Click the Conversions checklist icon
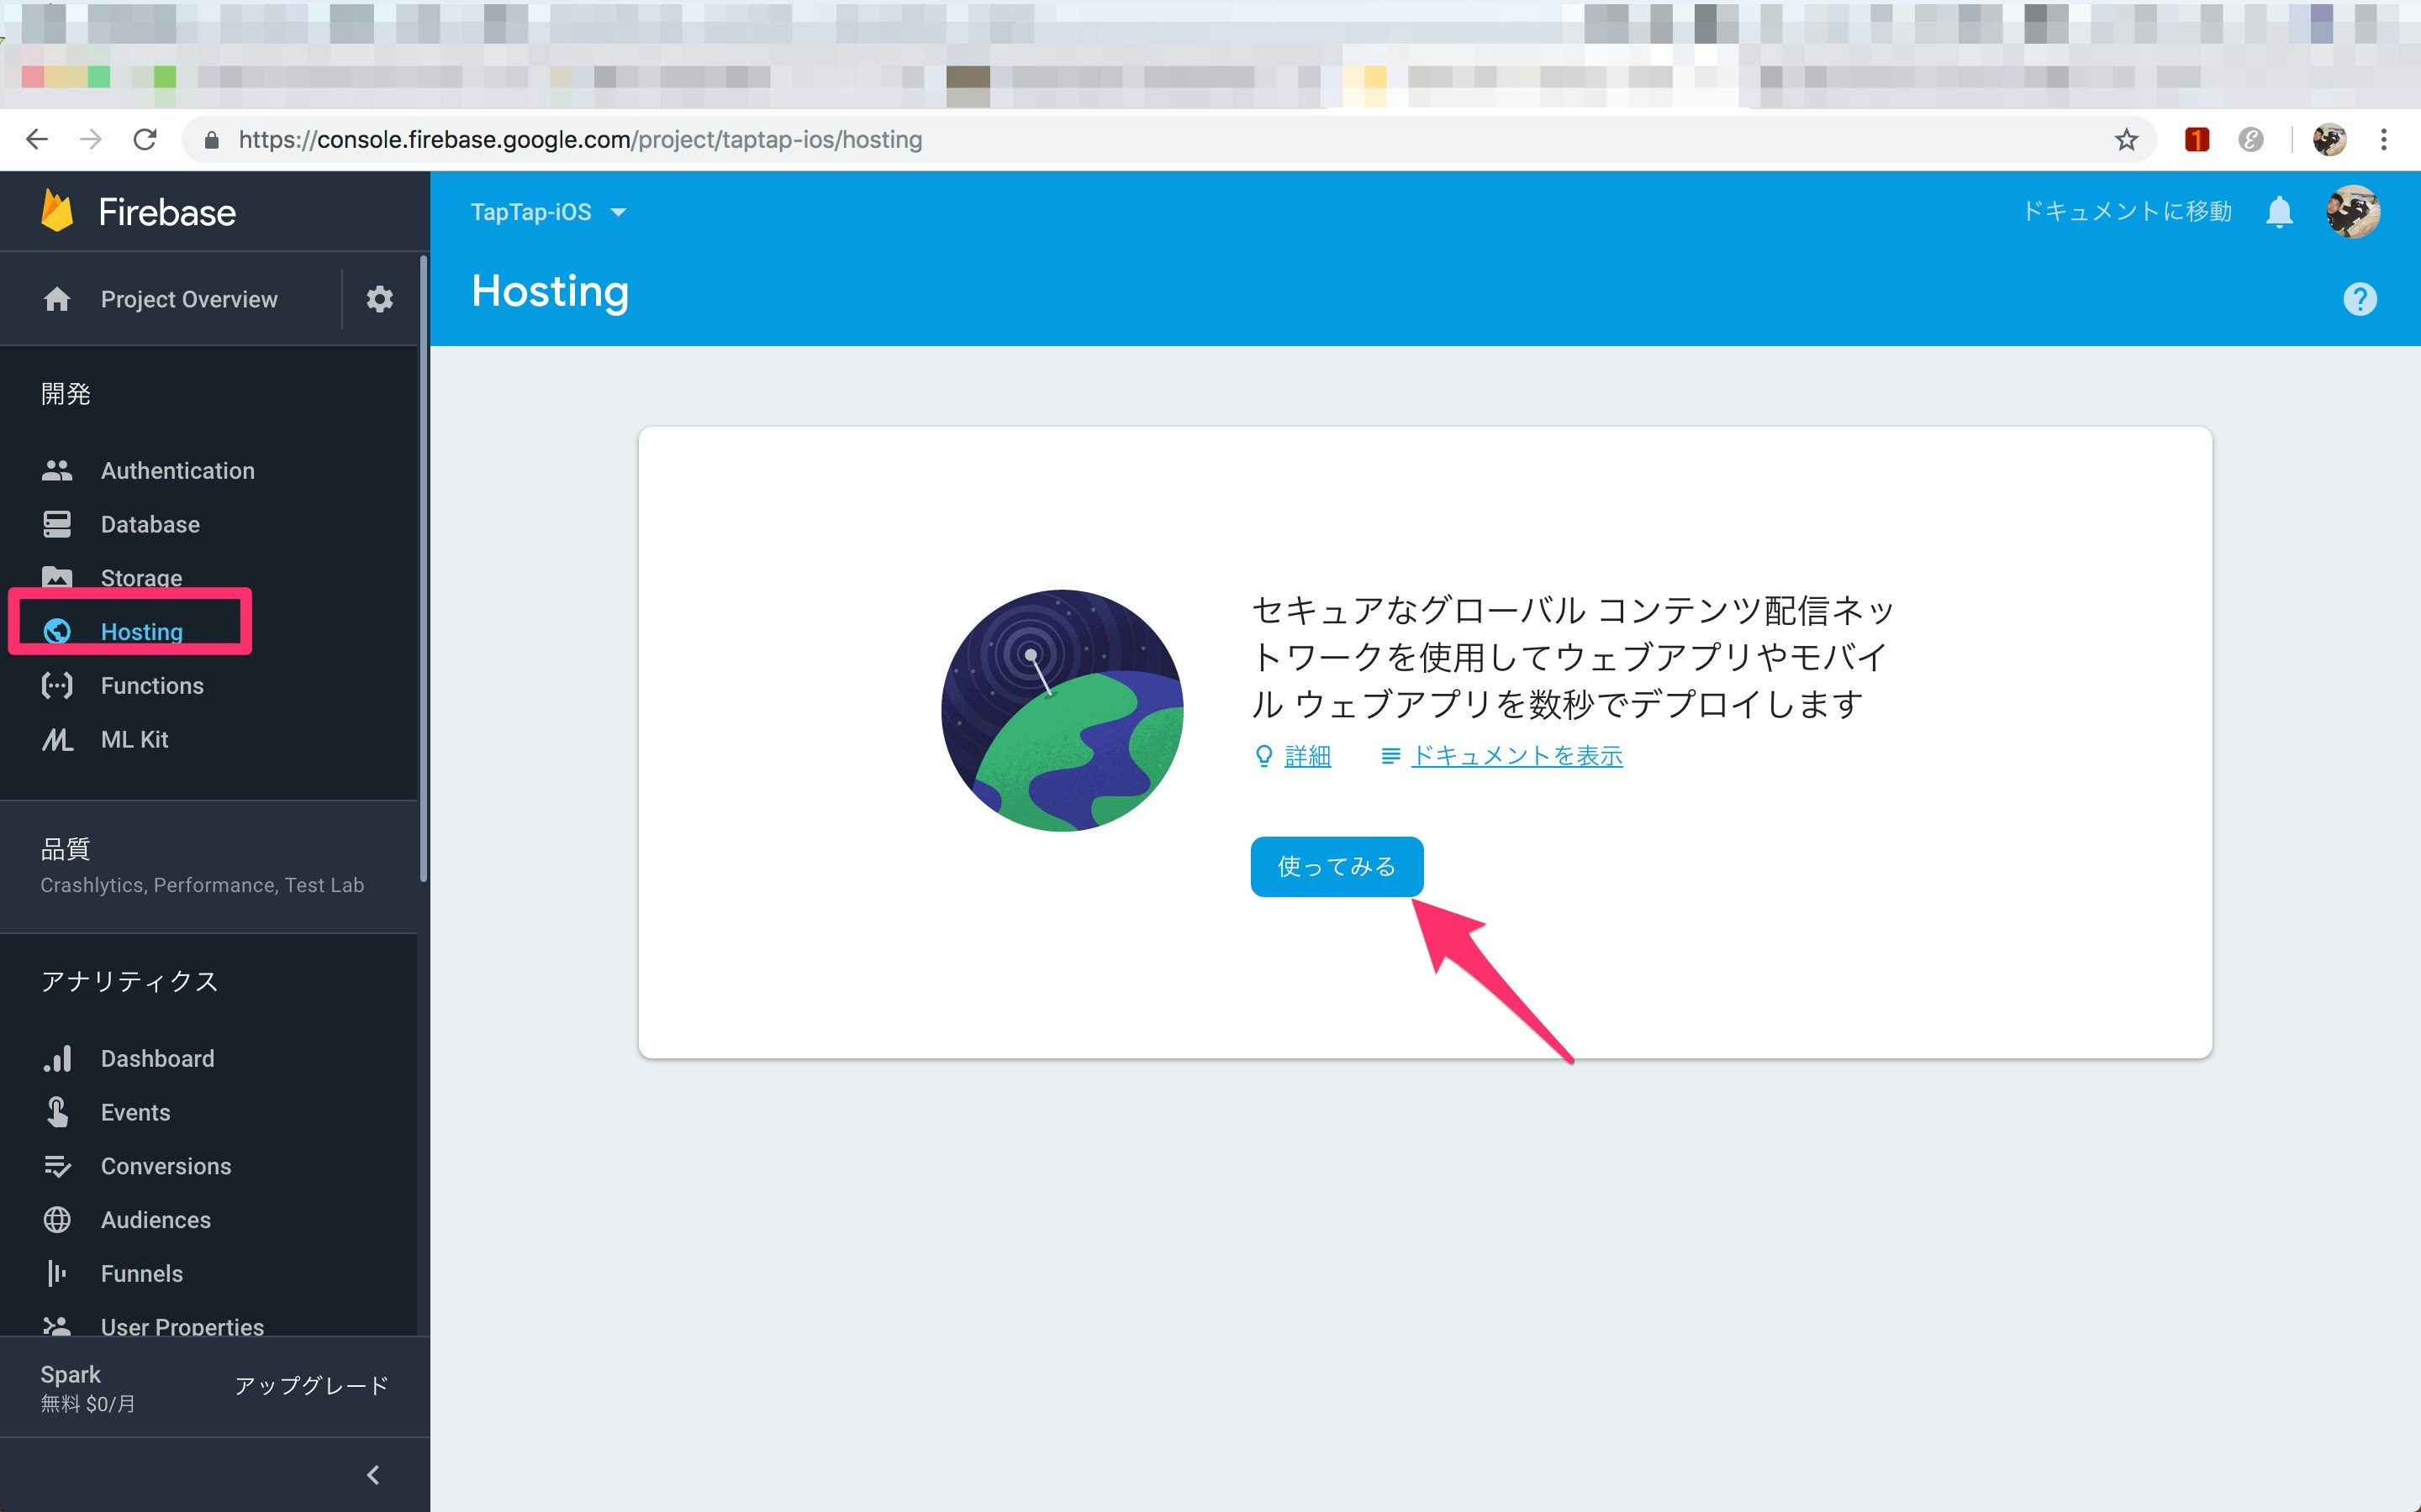This screenshot has height=1512, width=2421. 57,1166
